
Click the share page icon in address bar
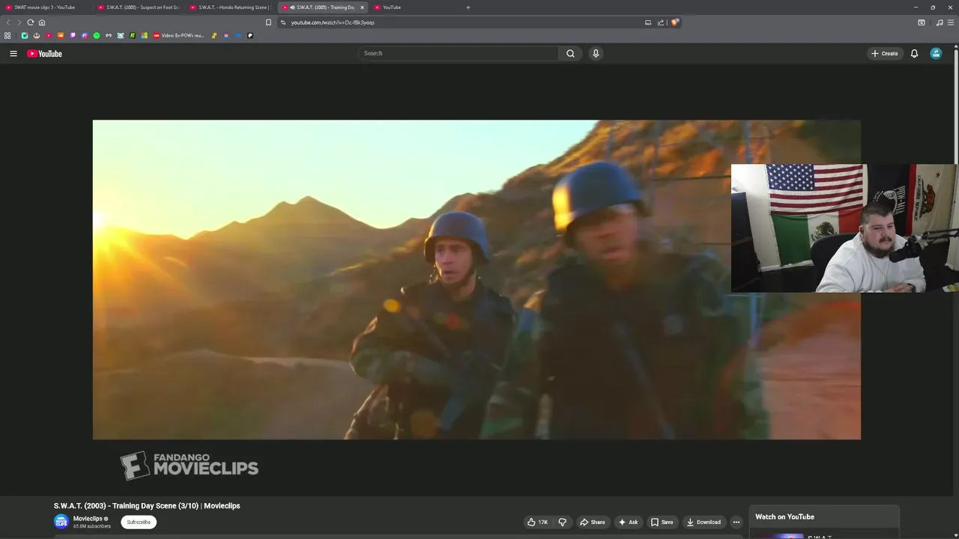point(661,22)
